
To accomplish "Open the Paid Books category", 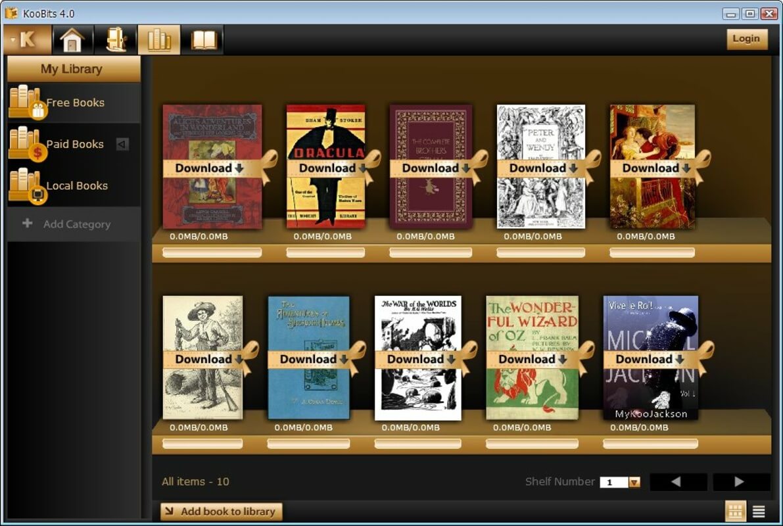I will coord(74,144).
